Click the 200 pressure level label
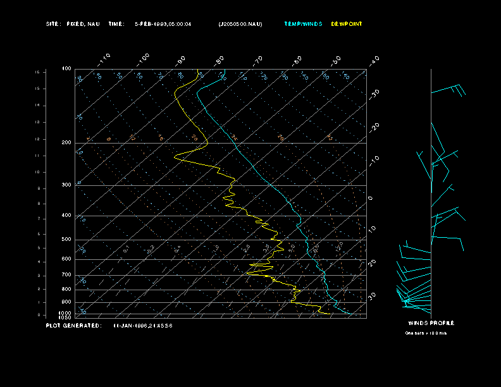Viewport: 501px width, 387px height. click(x=66, y=143)
